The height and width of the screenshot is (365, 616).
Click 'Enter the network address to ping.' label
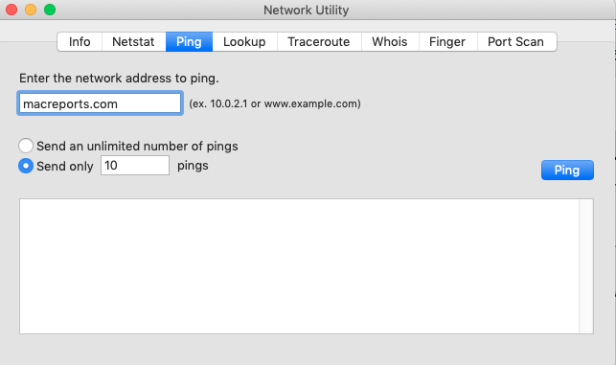click(x=119, y=79)
